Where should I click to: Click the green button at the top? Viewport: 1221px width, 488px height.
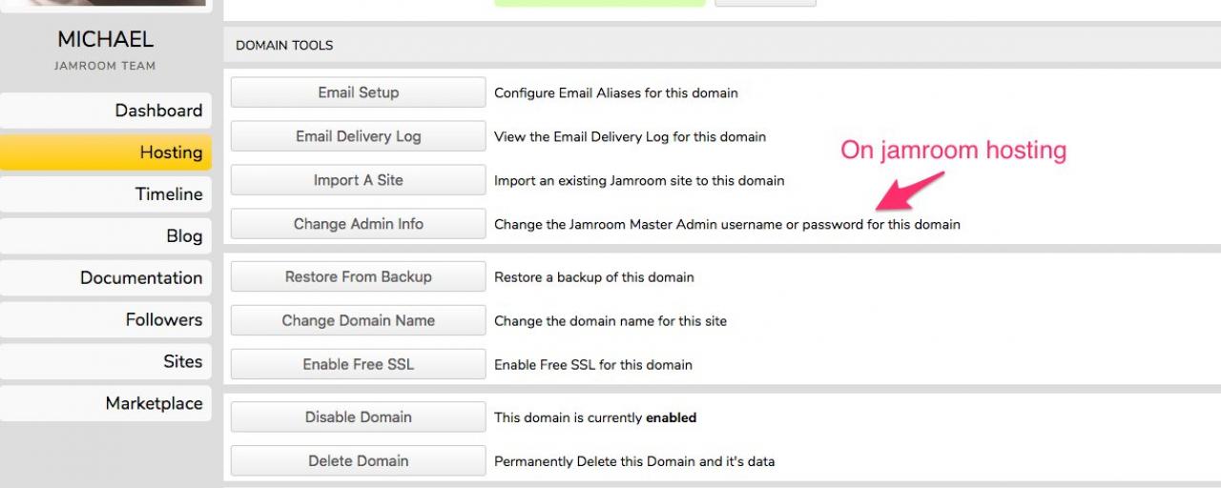click(x=599, y=3)
